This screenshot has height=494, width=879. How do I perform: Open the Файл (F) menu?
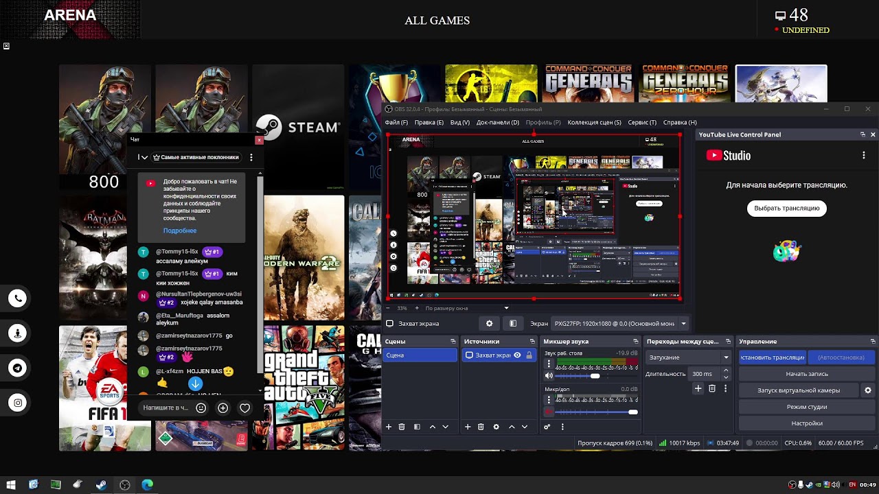tap(396, 122)
